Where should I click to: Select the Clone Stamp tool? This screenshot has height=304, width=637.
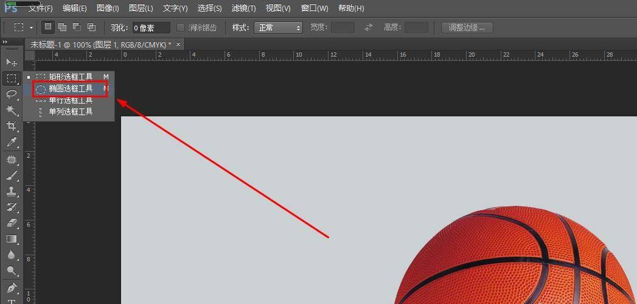coord(12,191)
